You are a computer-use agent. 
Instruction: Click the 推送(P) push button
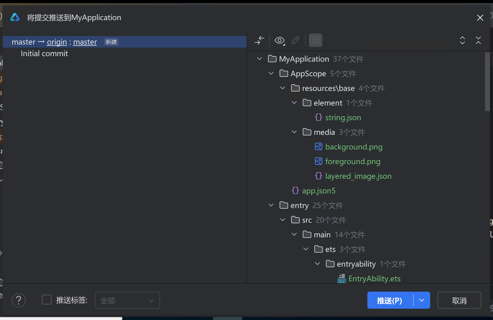[x=390, y=300]
